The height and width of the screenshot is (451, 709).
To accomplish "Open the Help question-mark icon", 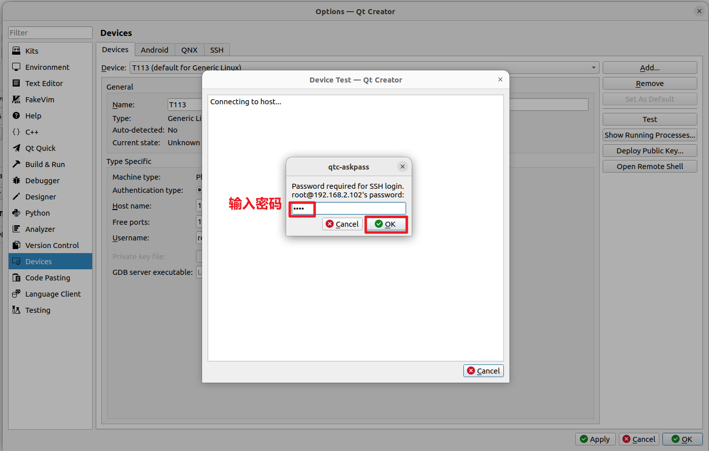I will pyautogui.click(x=16, y=115).
